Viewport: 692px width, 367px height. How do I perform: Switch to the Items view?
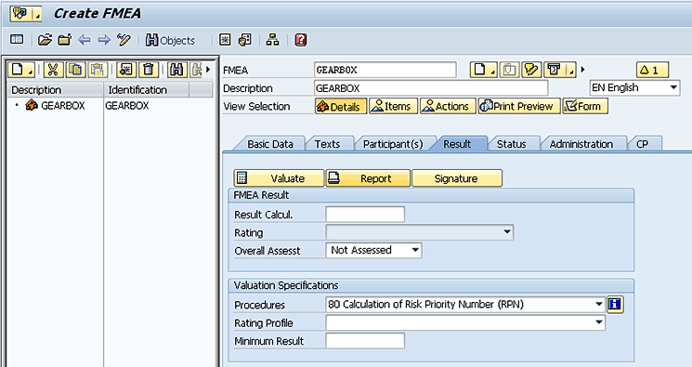coord(393,107)
